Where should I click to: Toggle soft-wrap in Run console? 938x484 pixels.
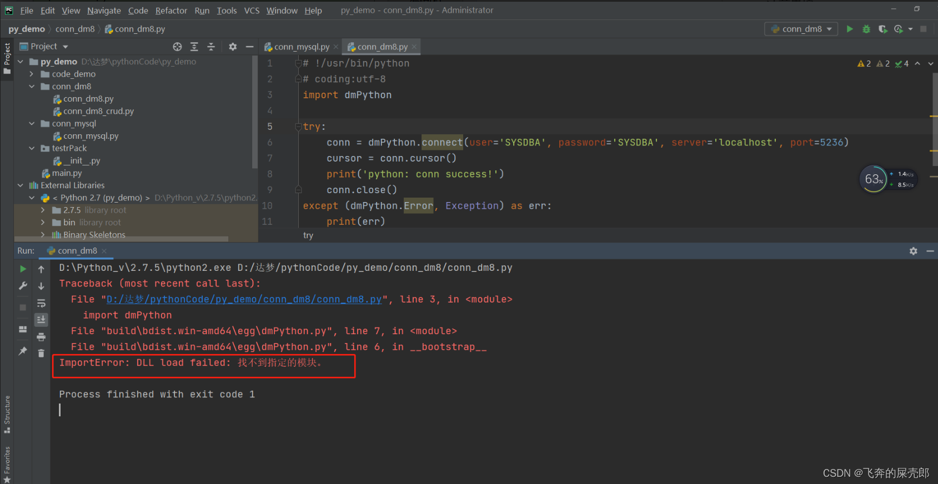41,303
